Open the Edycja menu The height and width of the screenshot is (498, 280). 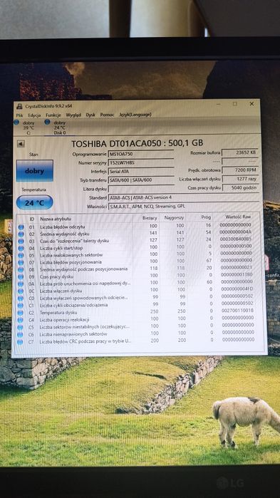click(34, 115)
